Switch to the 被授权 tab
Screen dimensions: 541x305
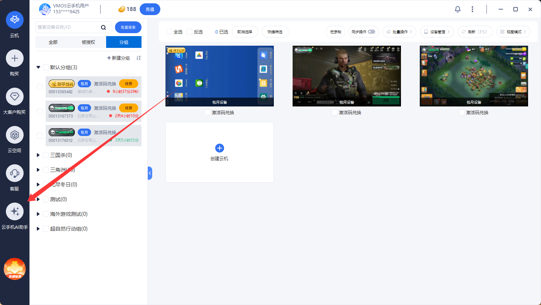tap(88, 42)
